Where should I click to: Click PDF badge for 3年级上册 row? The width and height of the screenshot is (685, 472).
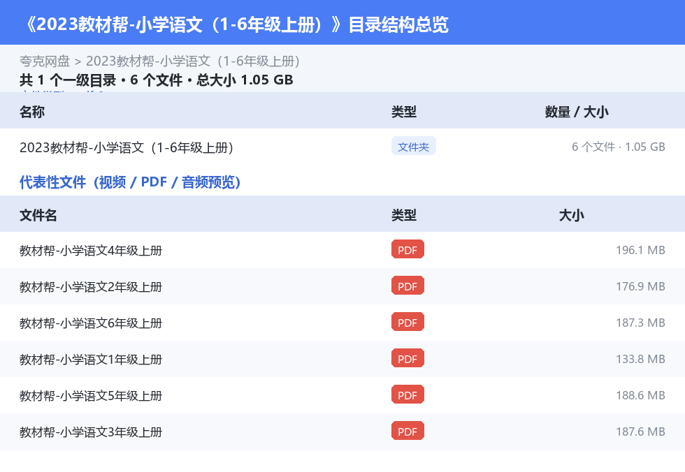[x=408, y=431]
